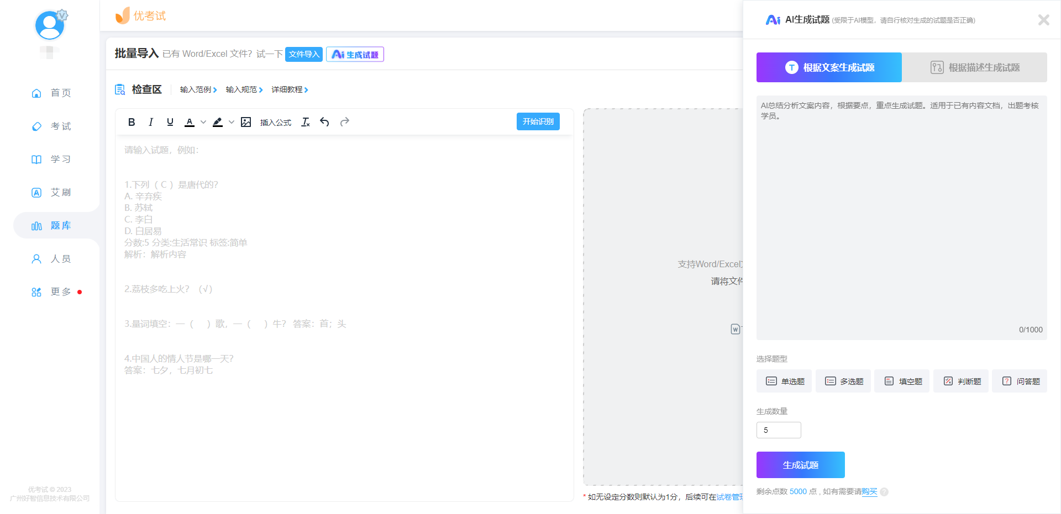Toggle 问答题 question type

(1020, 381)
